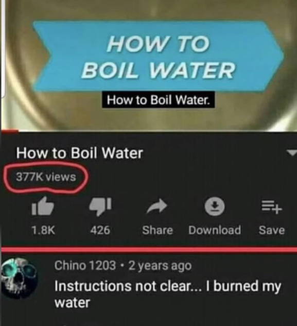The image size is (297, 326).
Task: Click the 1.8K likes count
Action: click(x=43, y=230)
